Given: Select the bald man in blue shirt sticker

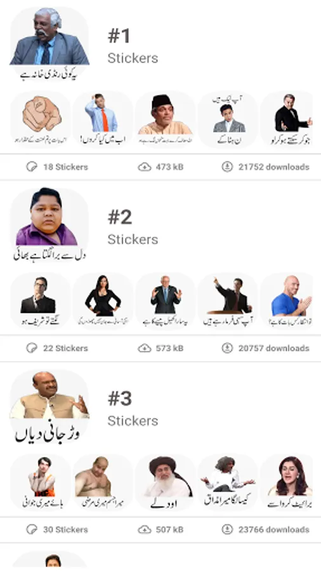Looking at the screenshot, I should (287, 301).
